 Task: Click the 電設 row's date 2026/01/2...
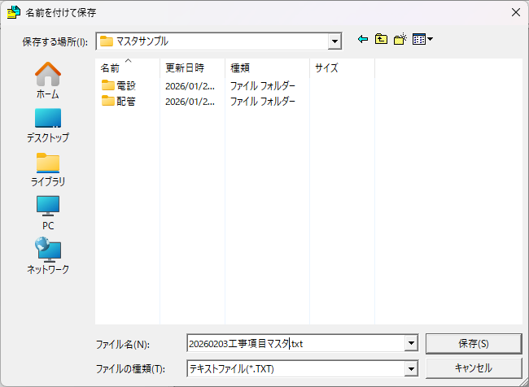(x=190, y=86)
